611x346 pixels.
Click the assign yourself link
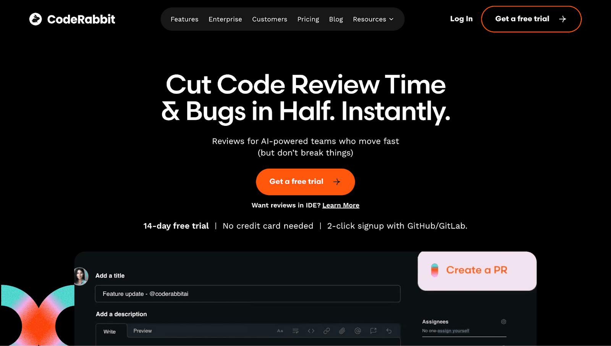[453, 331]
